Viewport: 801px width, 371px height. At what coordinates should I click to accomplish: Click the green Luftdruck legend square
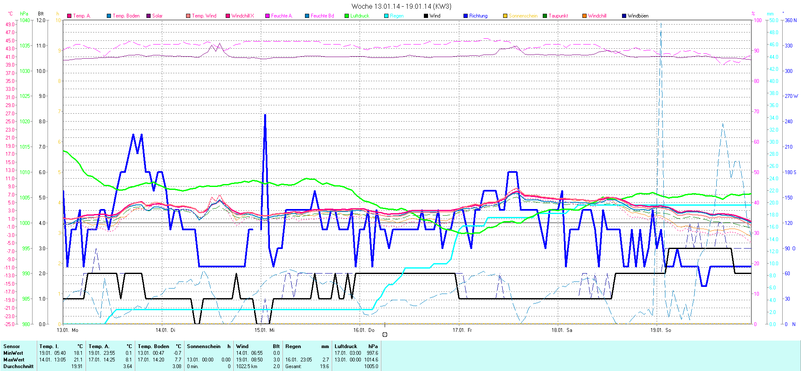click(347, 16)
